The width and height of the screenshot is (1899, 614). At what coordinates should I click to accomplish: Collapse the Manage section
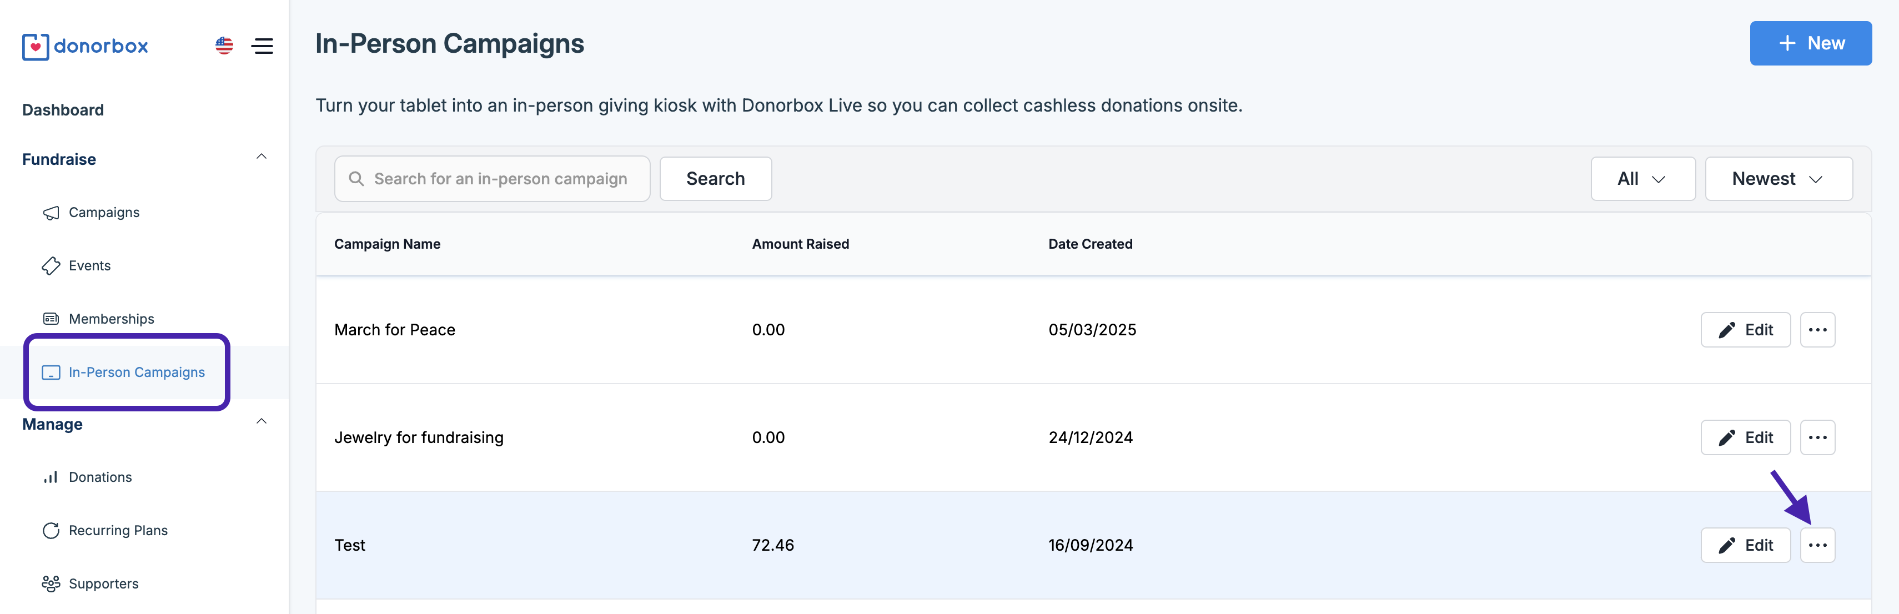[261, 421]
